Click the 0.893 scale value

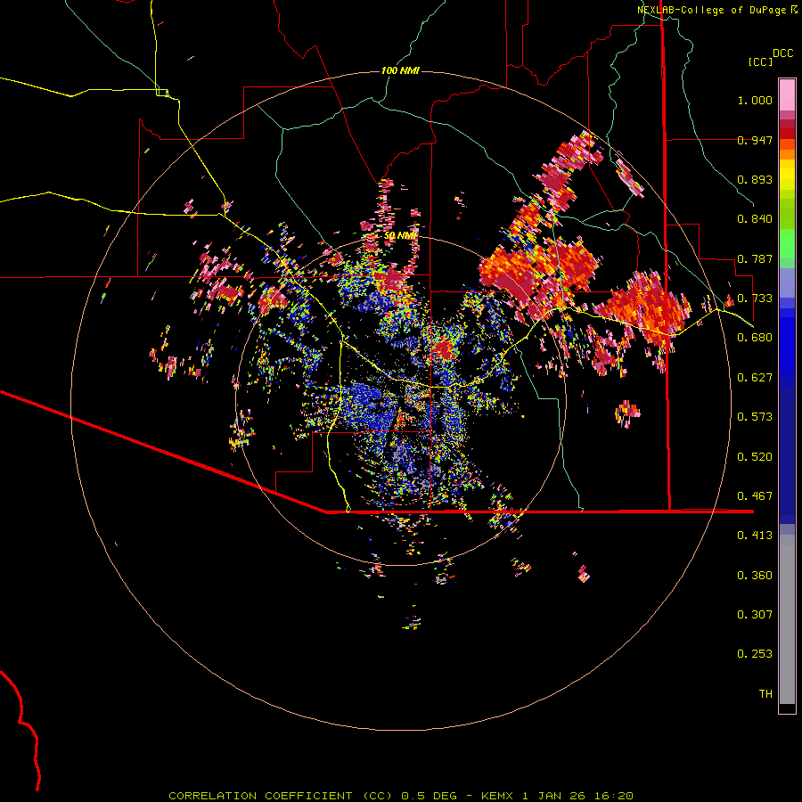pyautogui.click(x=755, y=179)
